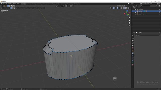Open the Render menu
Viewport: 161px width, 90px height.
(x=10, y=4)
